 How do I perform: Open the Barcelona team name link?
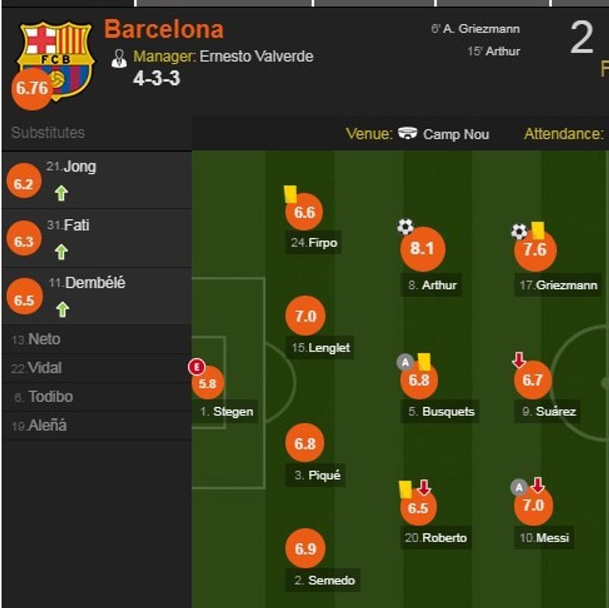pyautogui.click(x=163, y=29)
